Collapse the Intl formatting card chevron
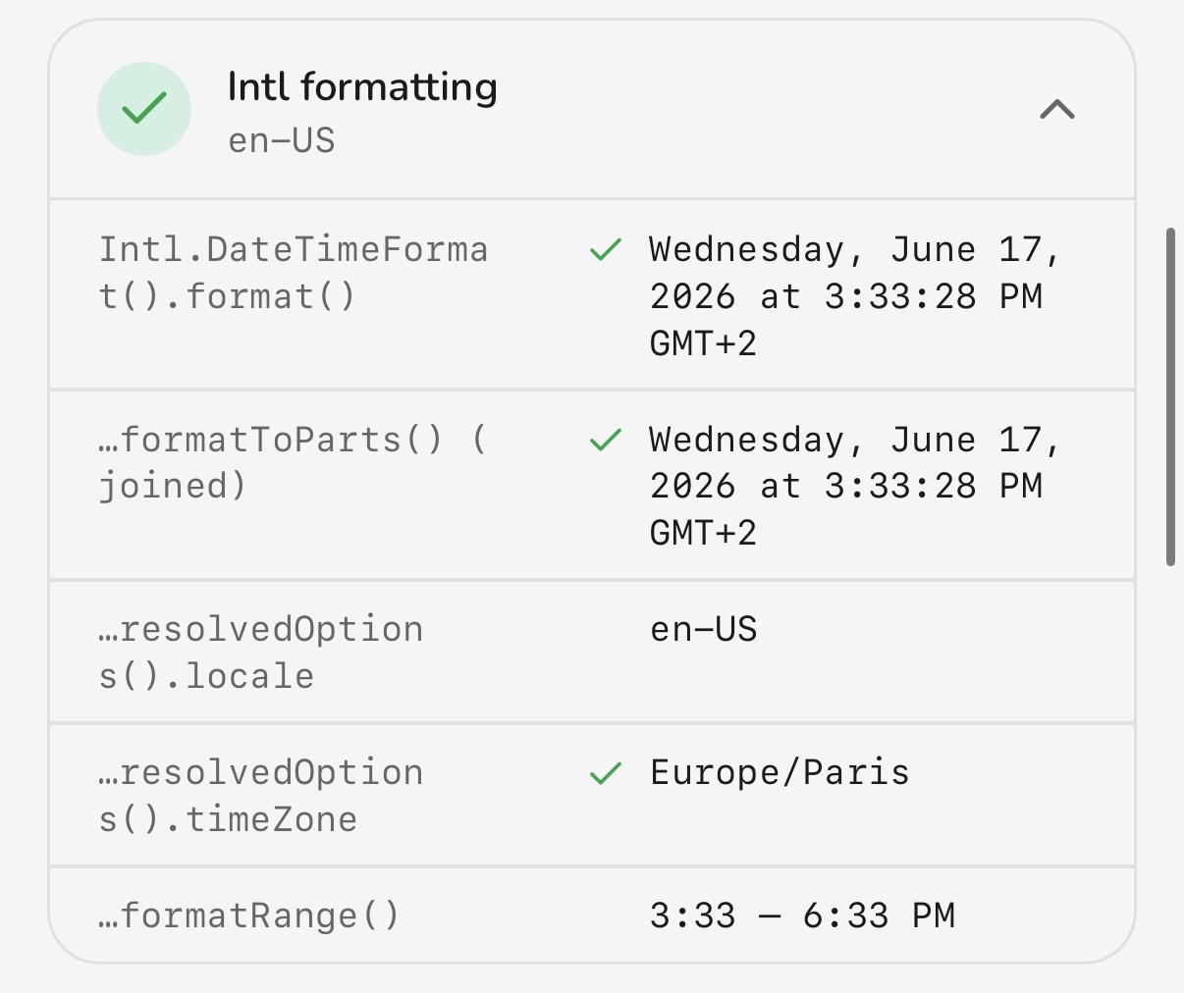This screenshot has width=1184, height=993. [1057, 109]
